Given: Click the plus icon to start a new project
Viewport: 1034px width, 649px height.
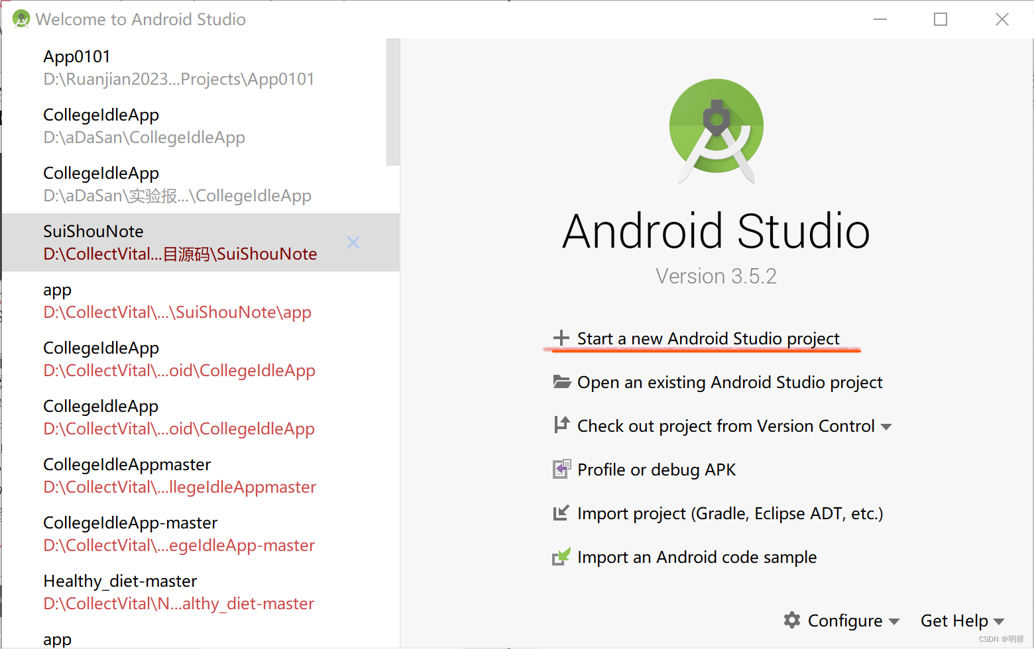Looking at the screenshot, I should [561, 338].
